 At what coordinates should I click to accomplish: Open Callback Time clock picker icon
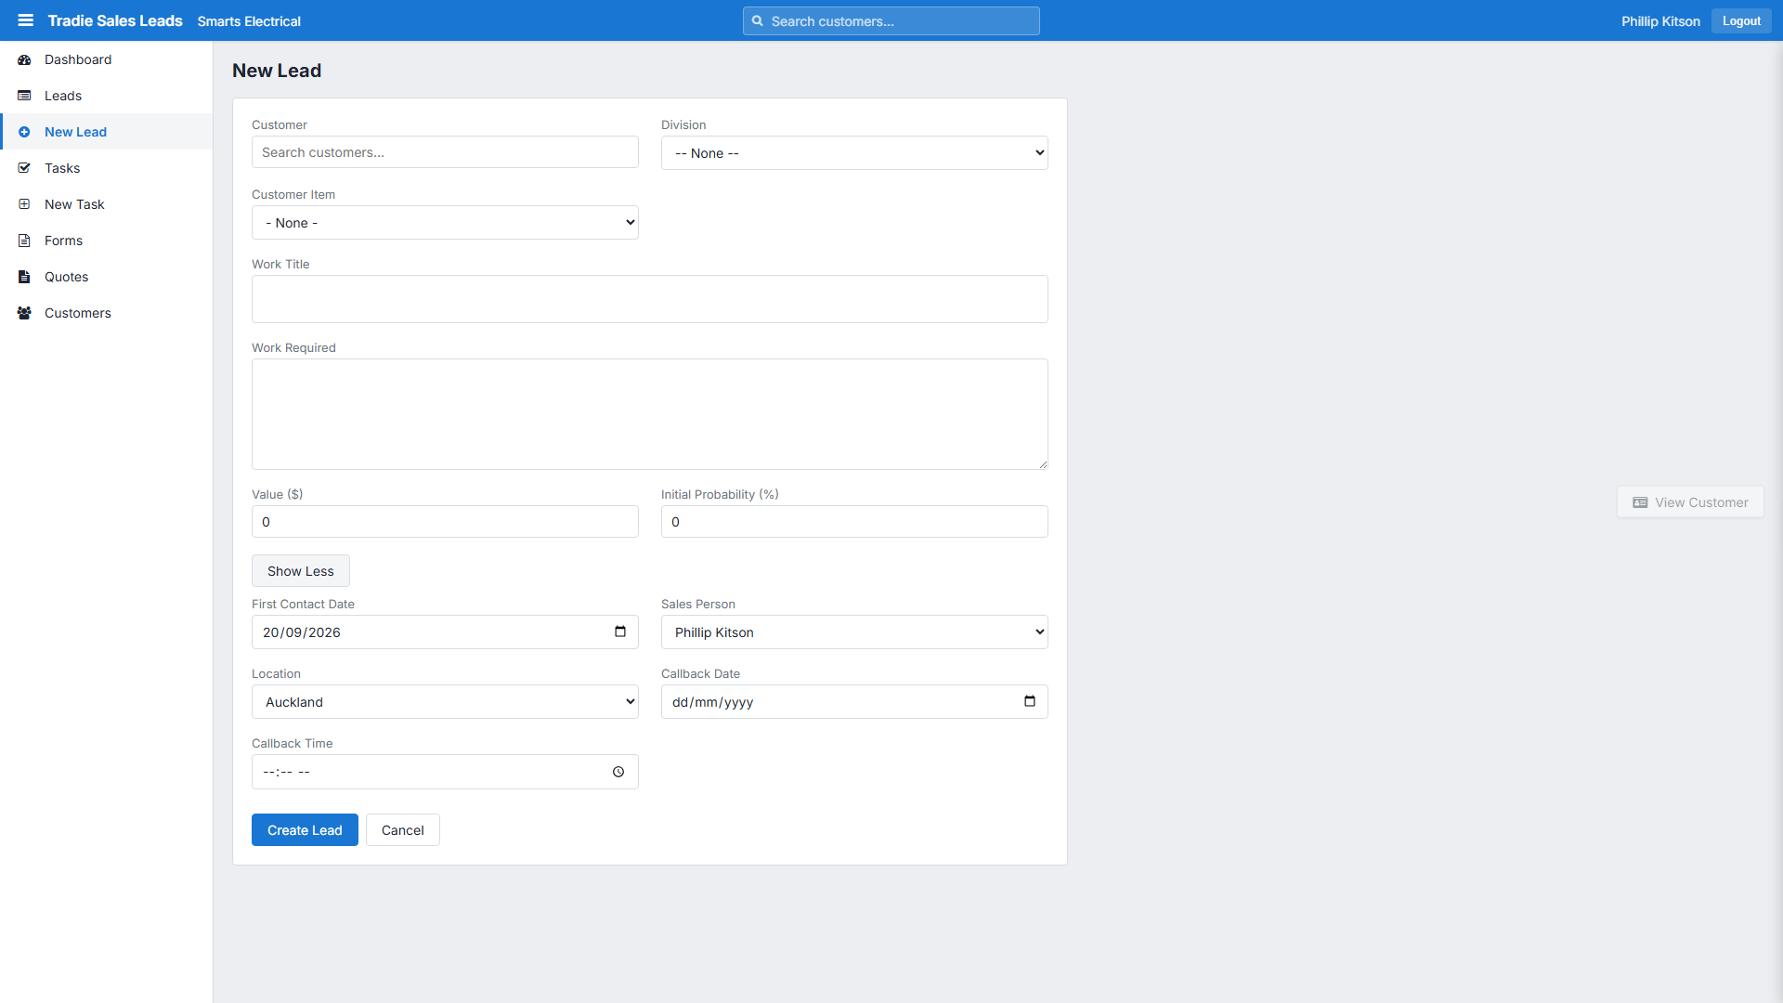tap(618, 772)
